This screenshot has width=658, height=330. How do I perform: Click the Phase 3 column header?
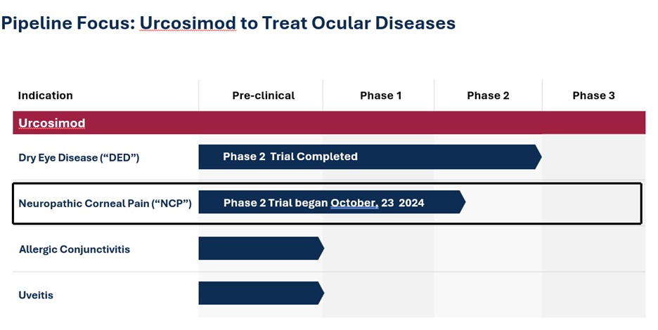[x=593, y=95]
